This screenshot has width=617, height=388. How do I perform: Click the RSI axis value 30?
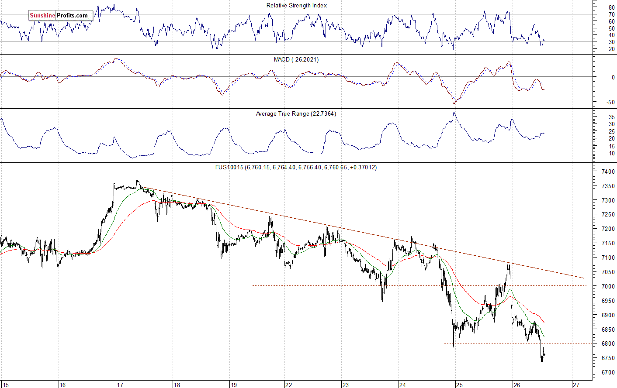tap(611, 42)
